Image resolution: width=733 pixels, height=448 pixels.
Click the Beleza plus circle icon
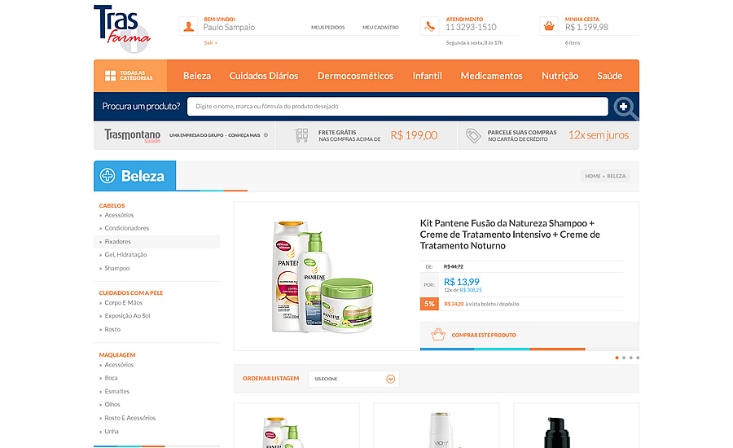pos(108,176)
